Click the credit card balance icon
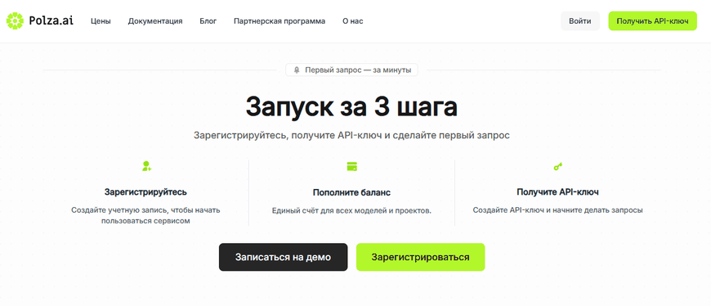Viewport: 711px width, 306px height. pyautogui.click(x=352, y=166)
